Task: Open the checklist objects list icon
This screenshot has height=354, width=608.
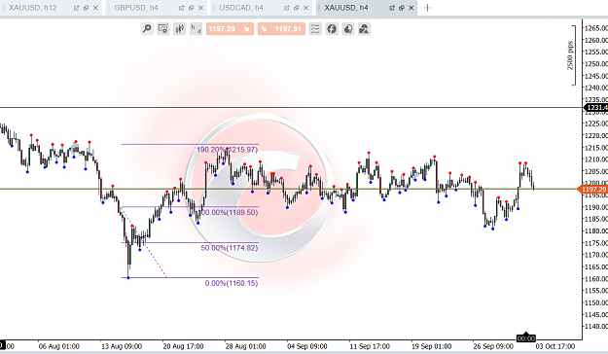Action: (x=315, y=29)
